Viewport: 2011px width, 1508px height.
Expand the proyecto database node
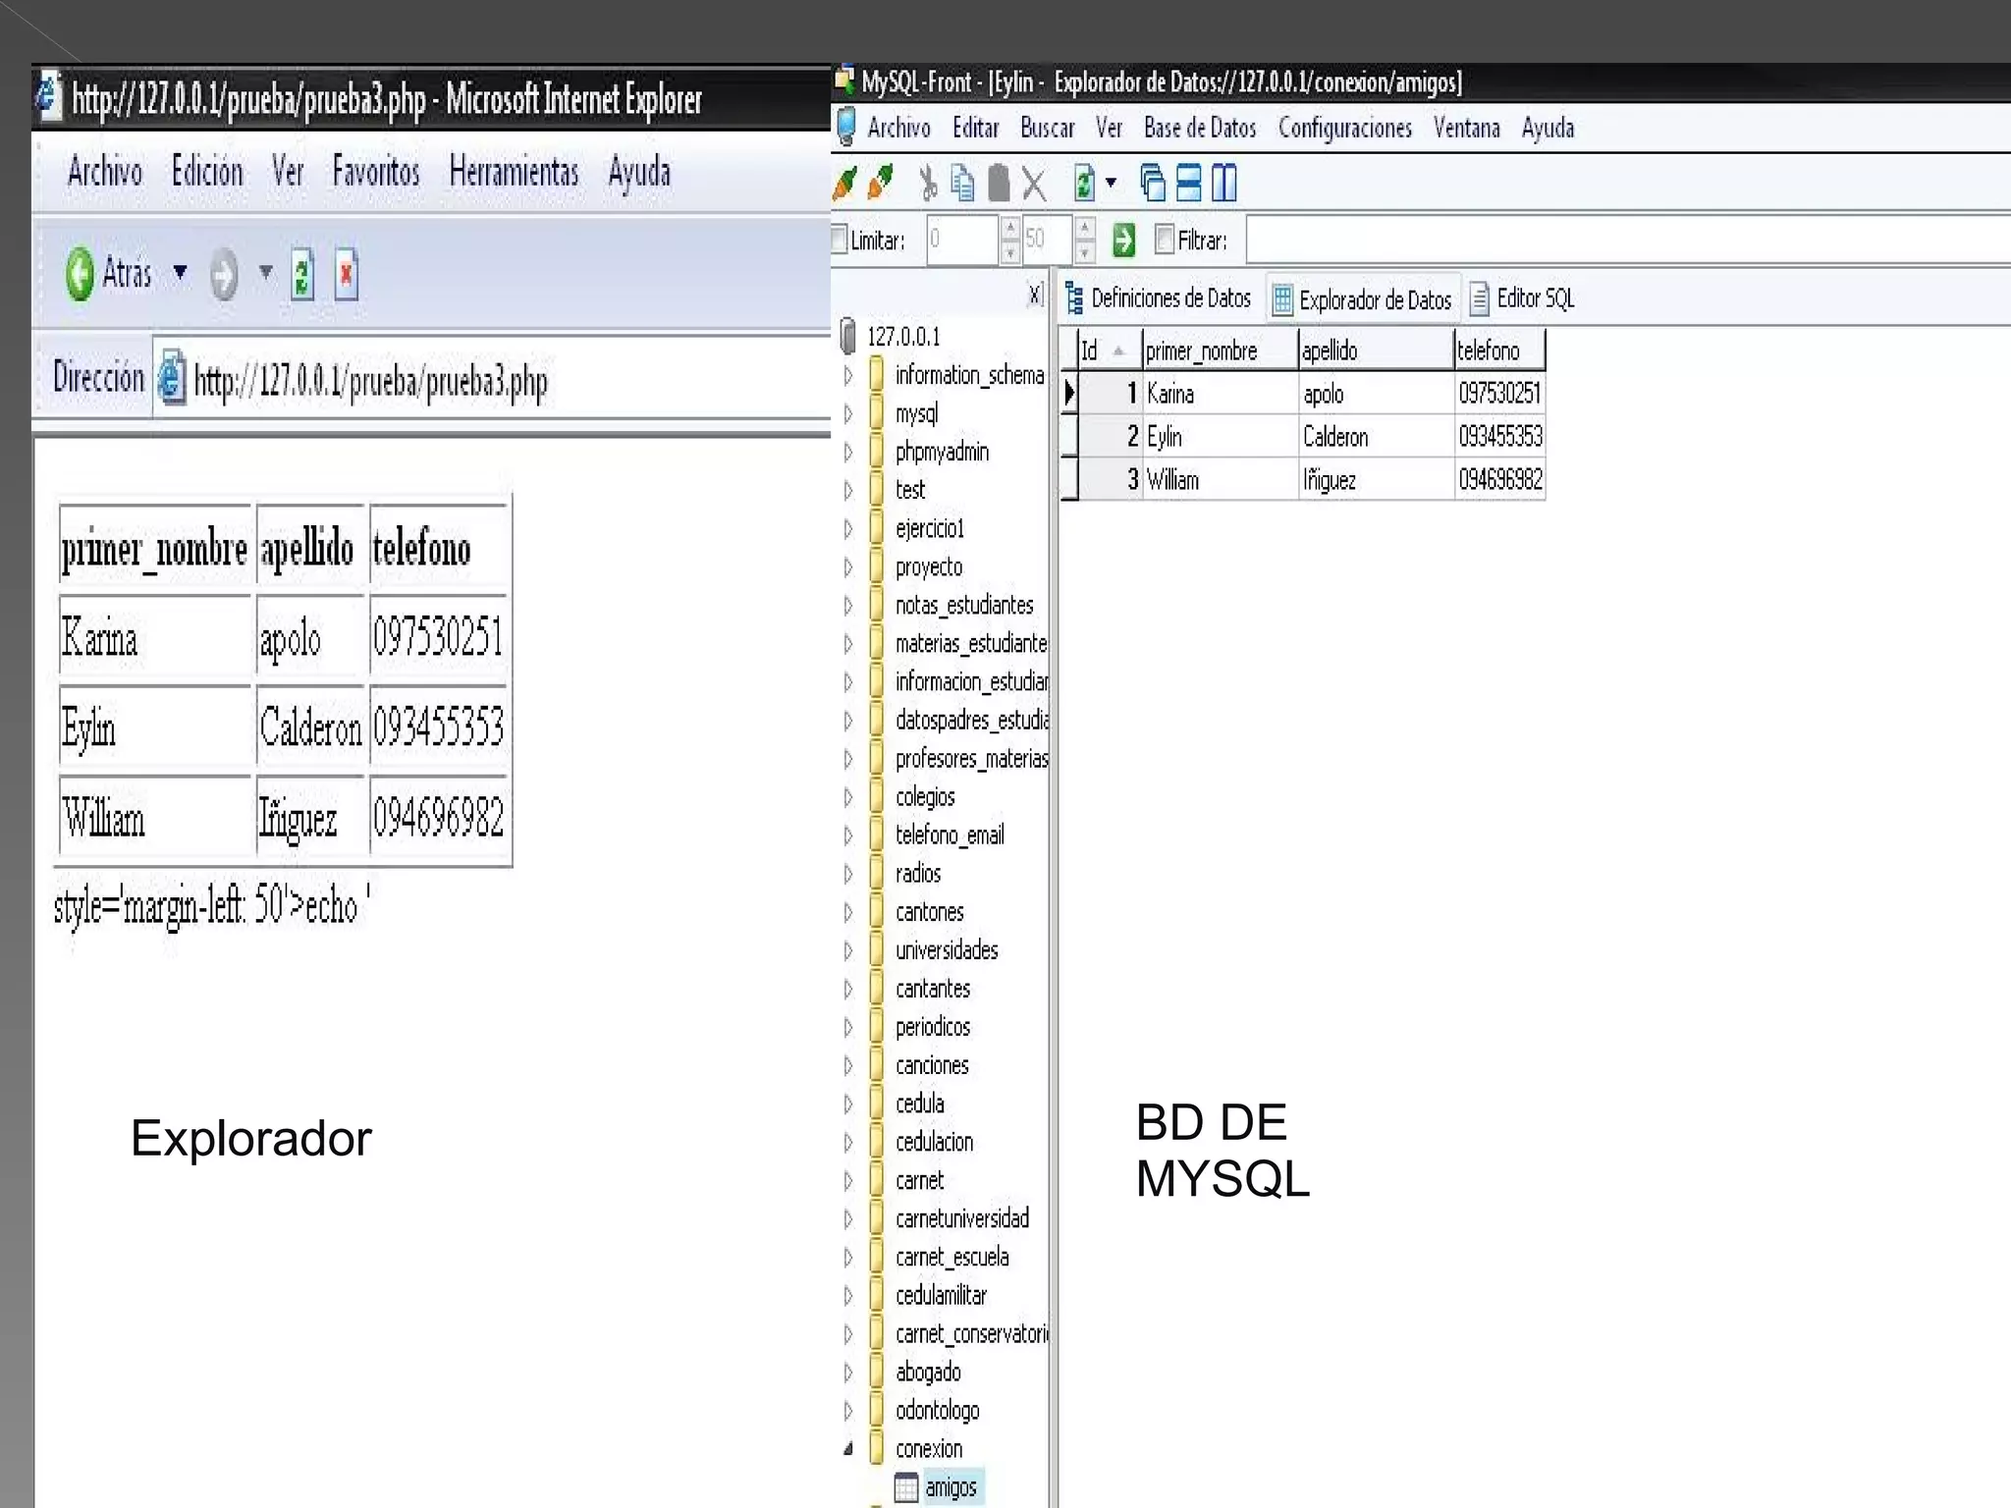848,566
